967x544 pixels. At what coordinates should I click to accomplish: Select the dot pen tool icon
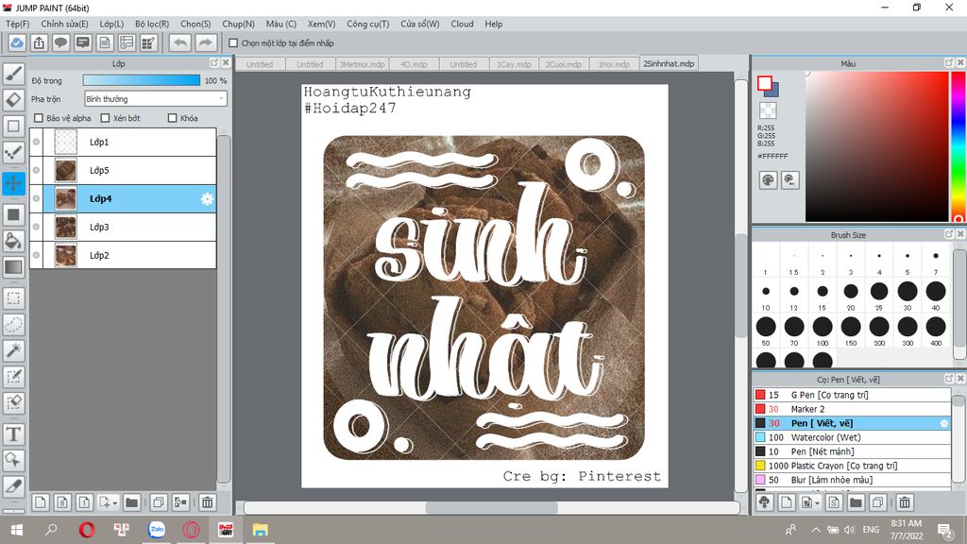(13, 152)
